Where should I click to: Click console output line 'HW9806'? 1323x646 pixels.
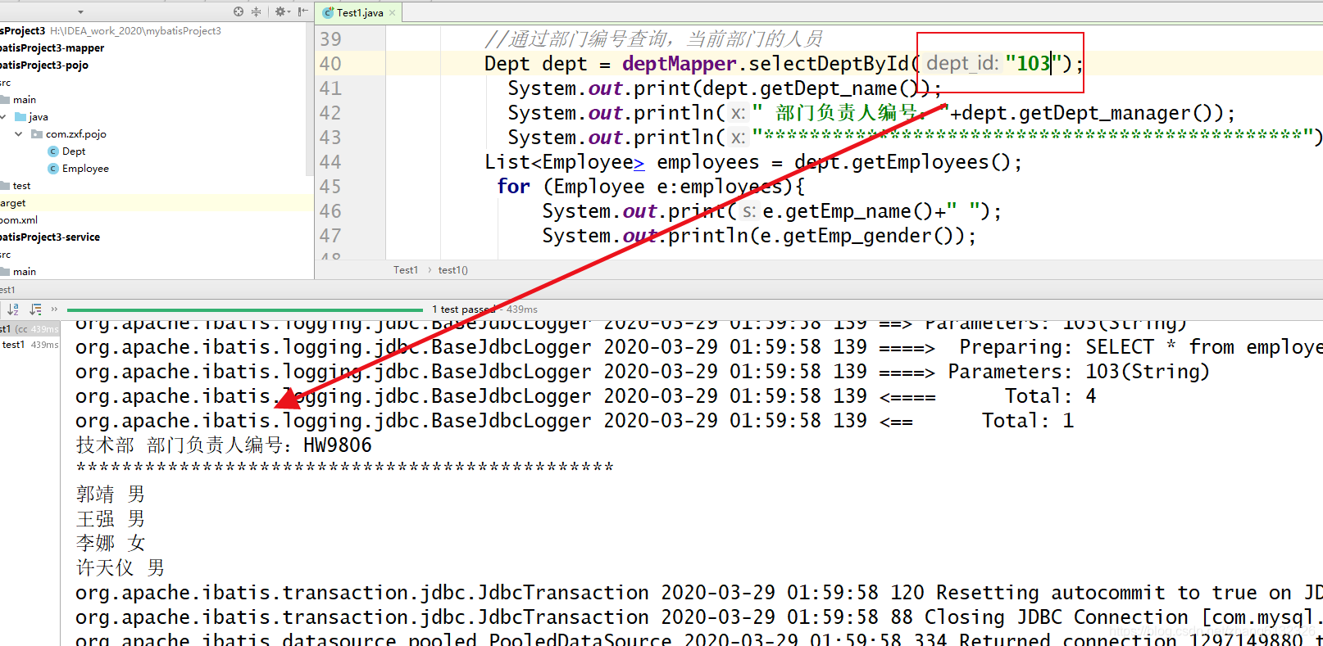point(337,445)
